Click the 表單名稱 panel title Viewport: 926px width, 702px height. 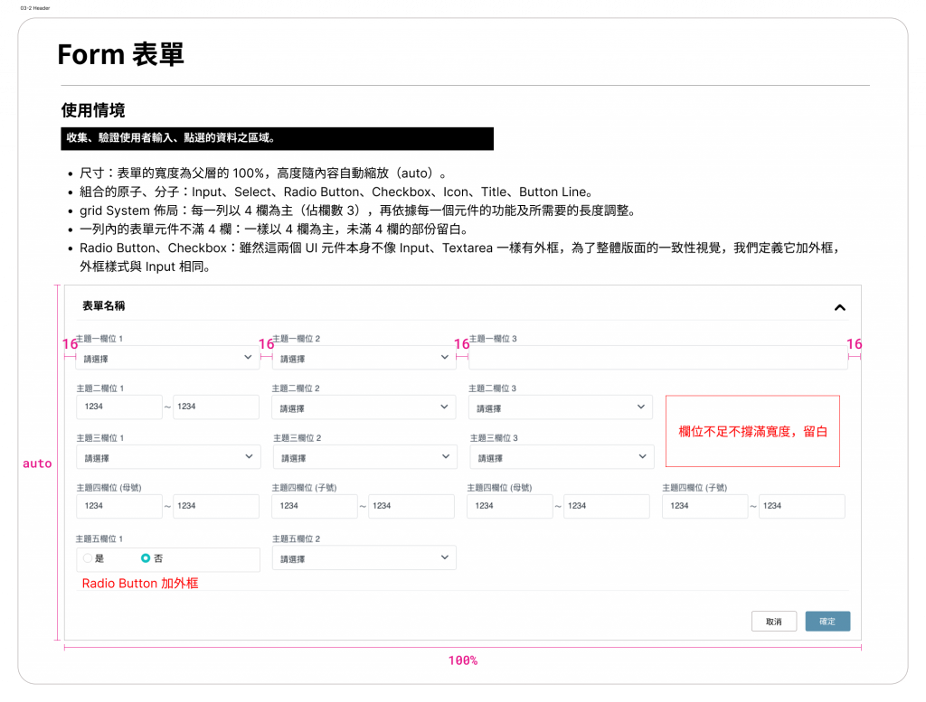click(x=103, y=305)
